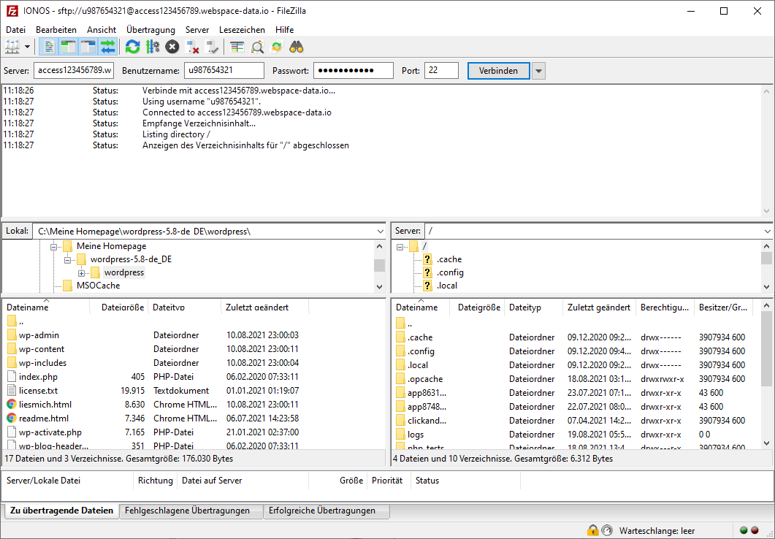
Task: Toggle transfer queue display icon
Action: [108, 47]
